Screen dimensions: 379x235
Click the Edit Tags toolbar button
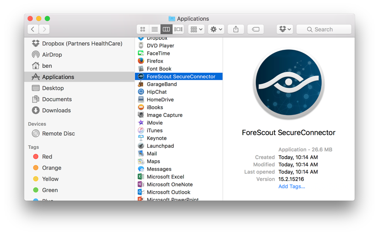(x=256, y=30)
